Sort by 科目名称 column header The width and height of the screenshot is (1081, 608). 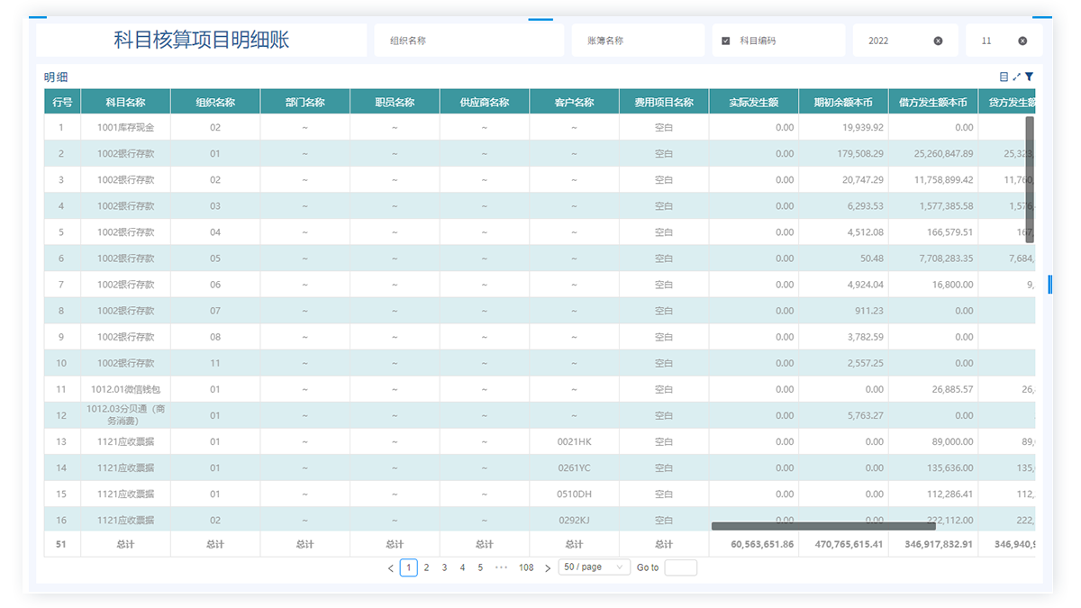click(125, 102)
